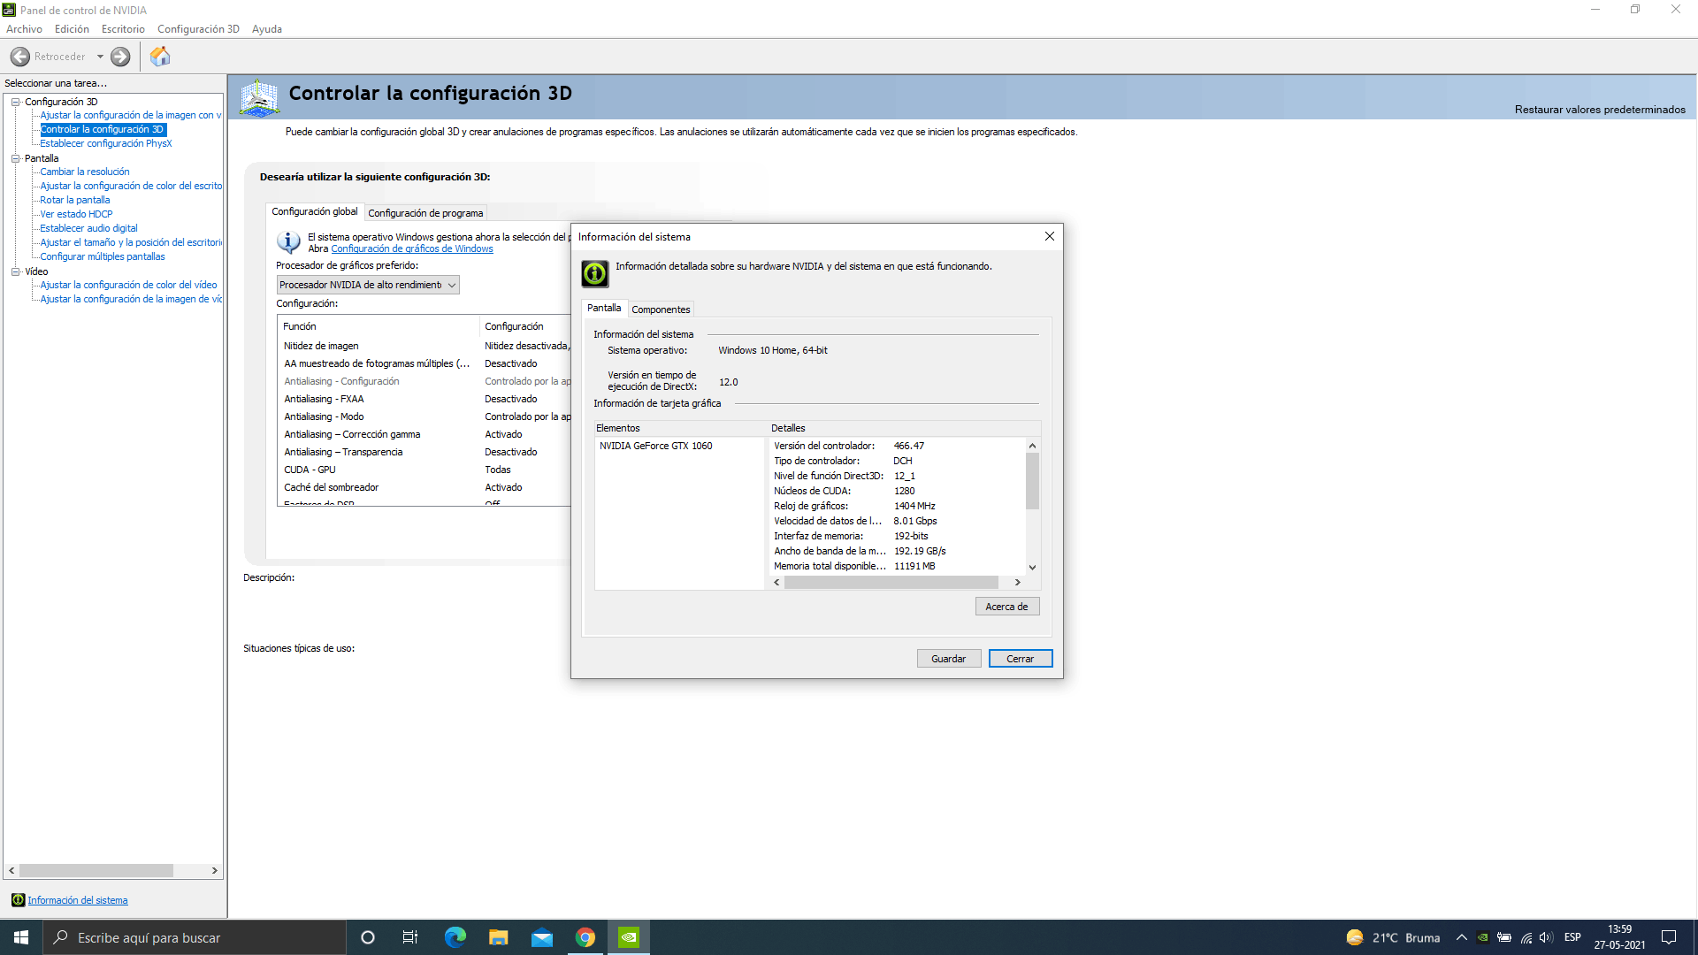Open Google Chrome from the taskbar
The image size is (1698, 955).
click(x=585, y=937)
